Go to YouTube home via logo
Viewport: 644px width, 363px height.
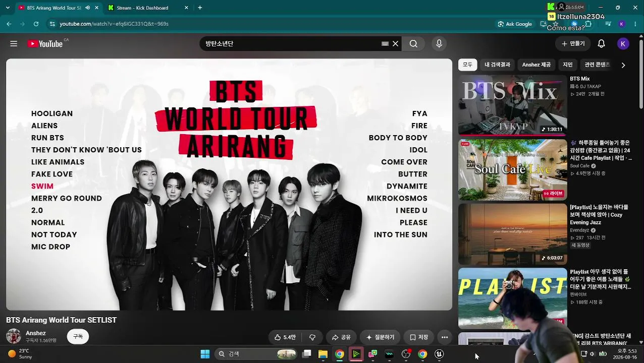(45, 44)
